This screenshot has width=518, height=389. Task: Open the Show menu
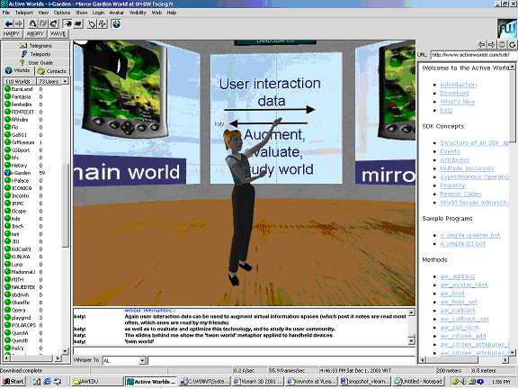[81, 13]
